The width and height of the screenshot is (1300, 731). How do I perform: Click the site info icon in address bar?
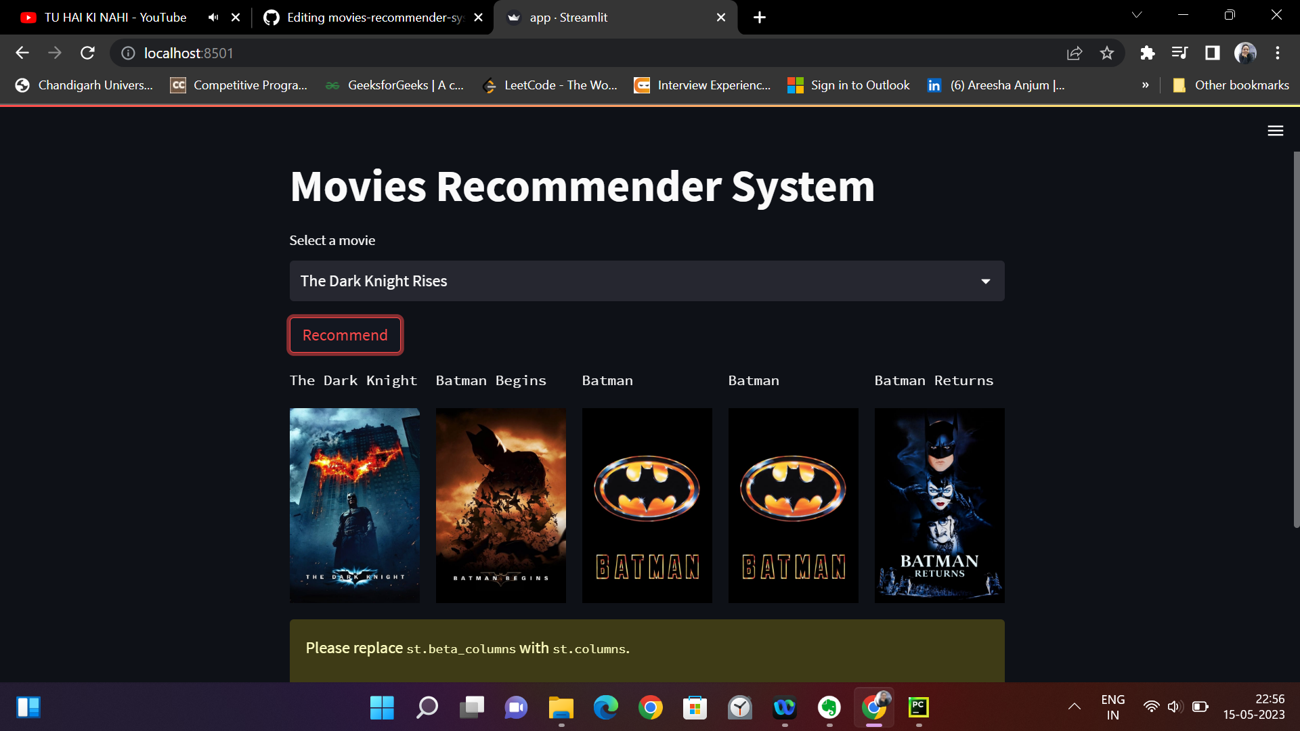pyautogui.click(x=128, y=53)
